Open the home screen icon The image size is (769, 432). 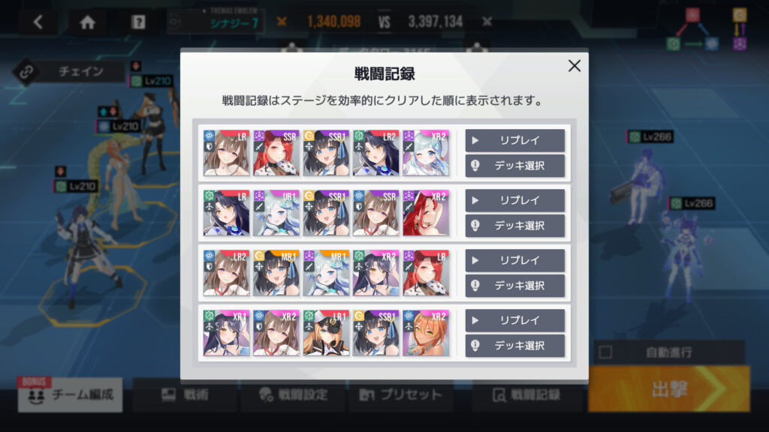(88, 22)
